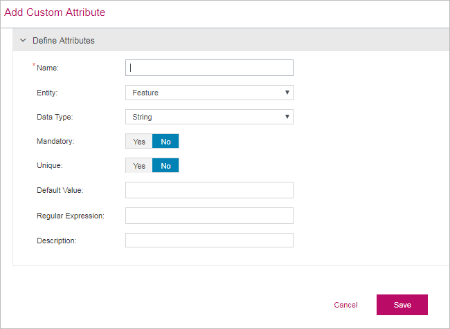Click the Add Custom Attribute title
Image resolution: width=450 pixels, height=329 pixels.
pyautogui.click(x=55, y=12)
